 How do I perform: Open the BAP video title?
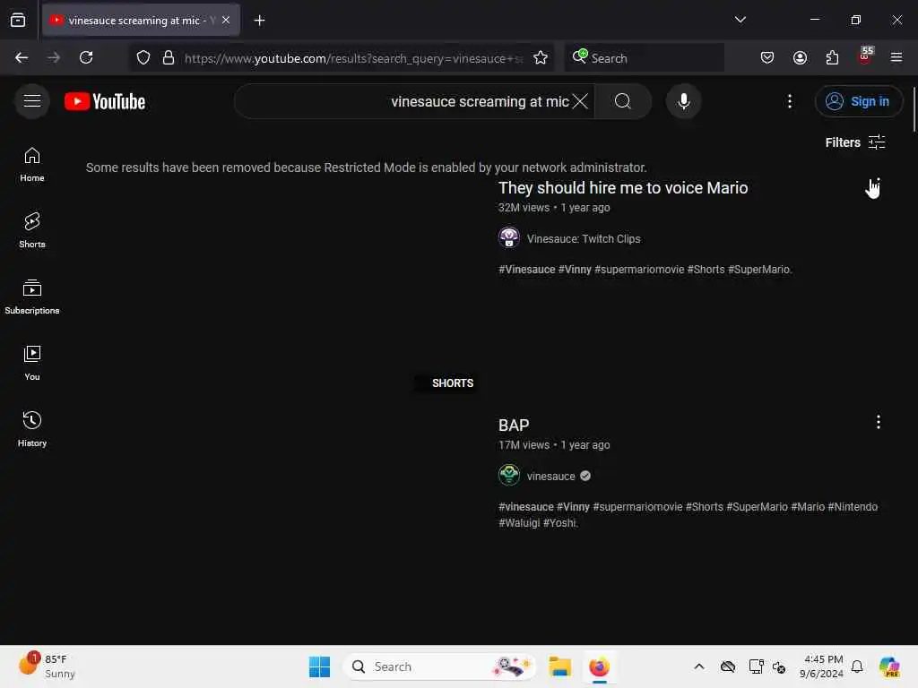[514, 425]
